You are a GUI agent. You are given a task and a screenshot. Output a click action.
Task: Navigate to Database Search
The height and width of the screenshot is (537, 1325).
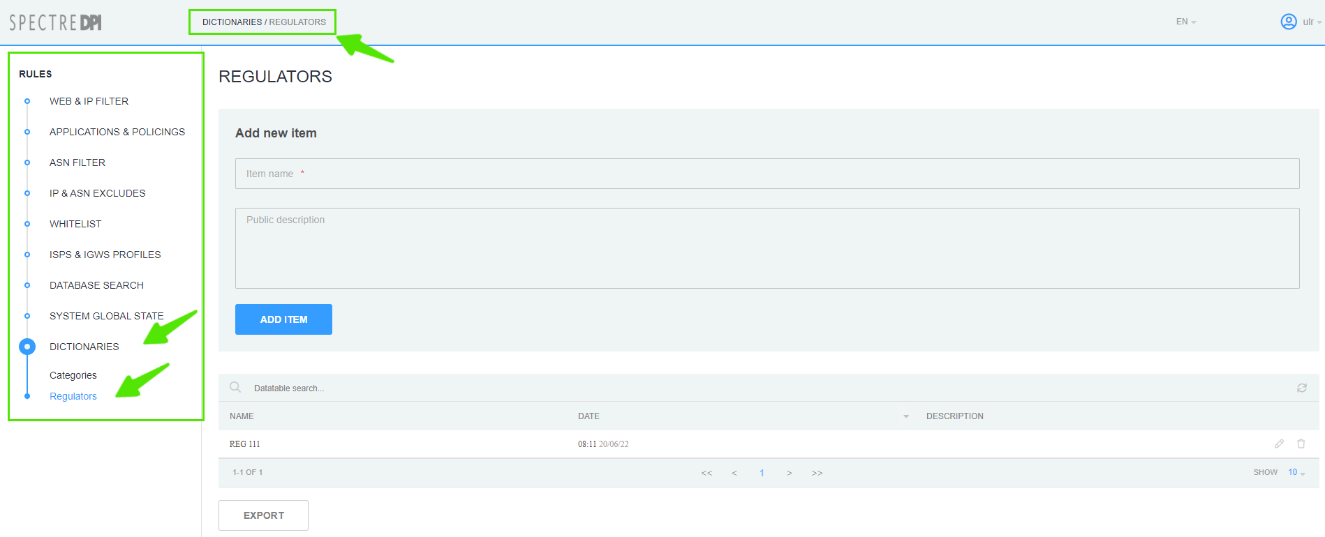96,285
